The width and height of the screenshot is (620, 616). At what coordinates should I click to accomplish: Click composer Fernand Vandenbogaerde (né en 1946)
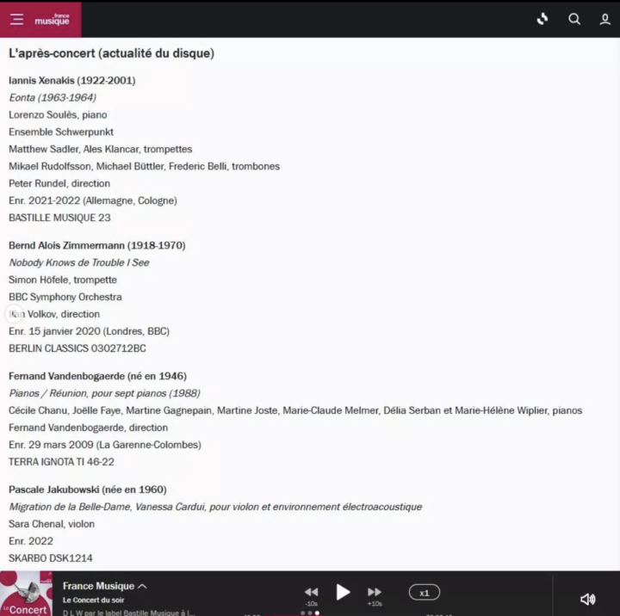click(97, 376)
